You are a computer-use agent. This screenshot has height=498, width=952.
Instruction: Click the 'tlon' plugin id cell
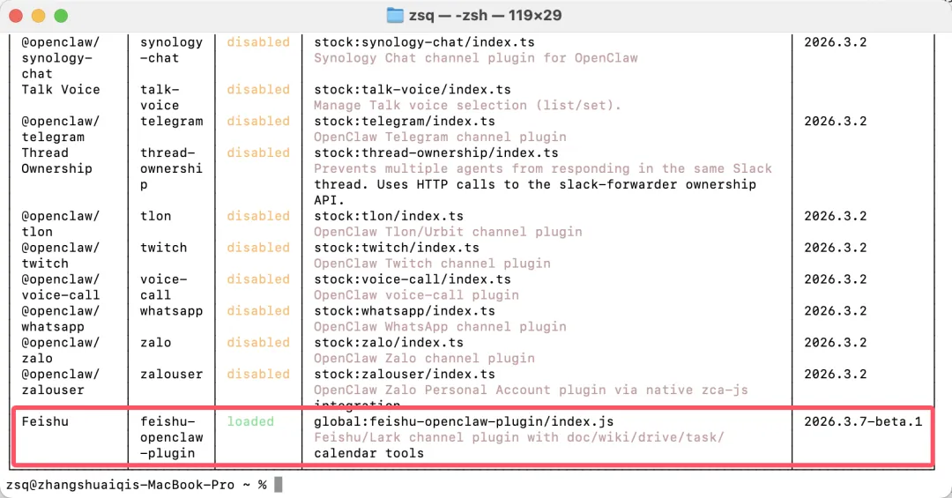(155, 216)
